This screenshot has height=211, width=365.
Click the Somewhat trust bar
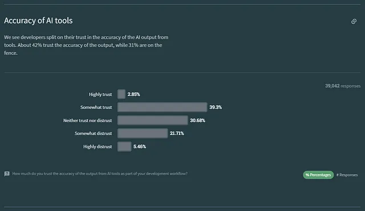click(x=162, y=107)
